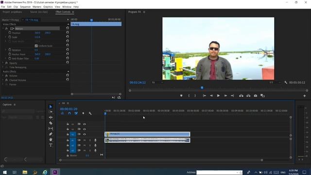Viewport: 311px width, 175px height.
Task: Switch to the Project tab
Action: (x=12, y=12)
